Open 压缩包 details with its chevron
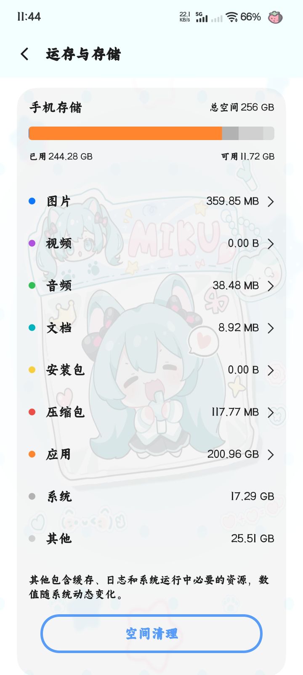This screenshot has width=303, height=675. (271, 413)
